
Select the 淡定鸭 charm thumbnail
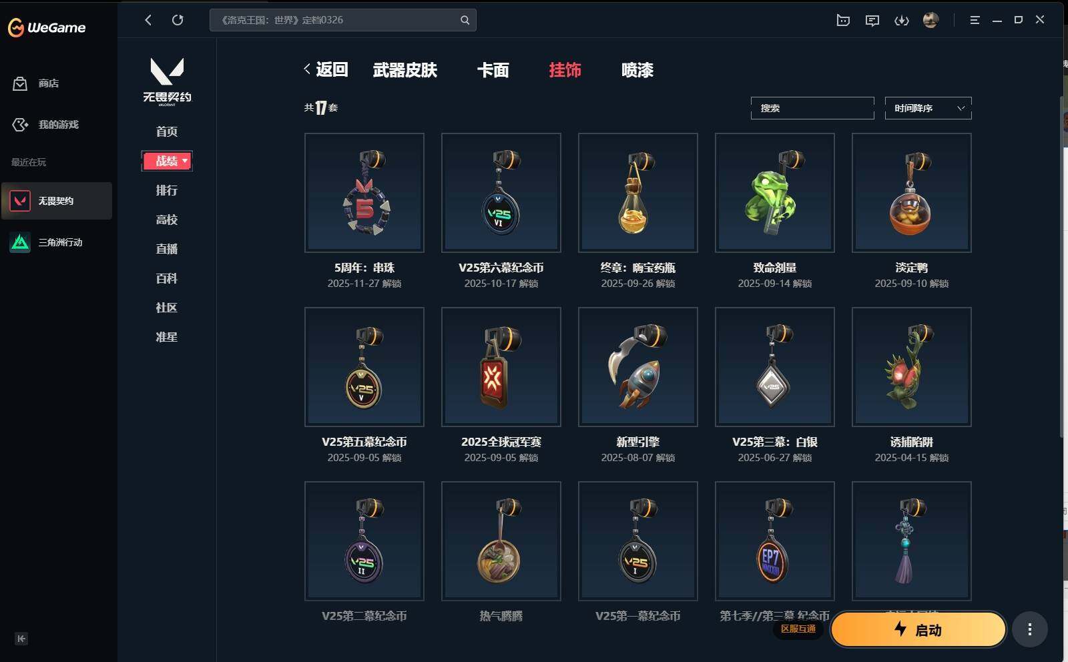pos(912,193)
